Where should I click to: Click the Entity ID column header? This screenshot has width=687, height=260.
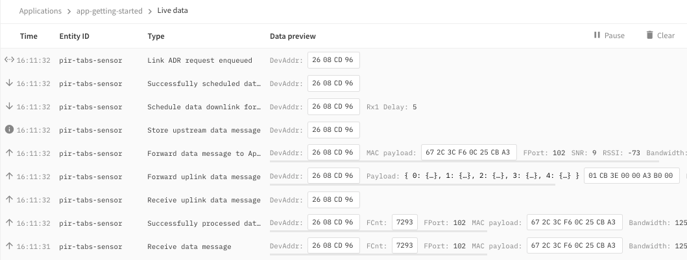pyautogui.click(x=74, y=36)
